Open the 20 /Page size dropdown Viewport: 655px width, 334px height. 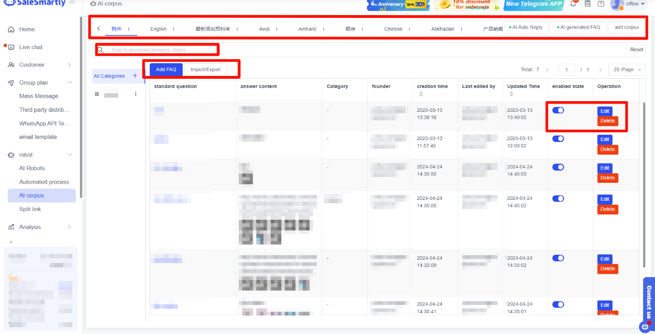click(627, 70)
